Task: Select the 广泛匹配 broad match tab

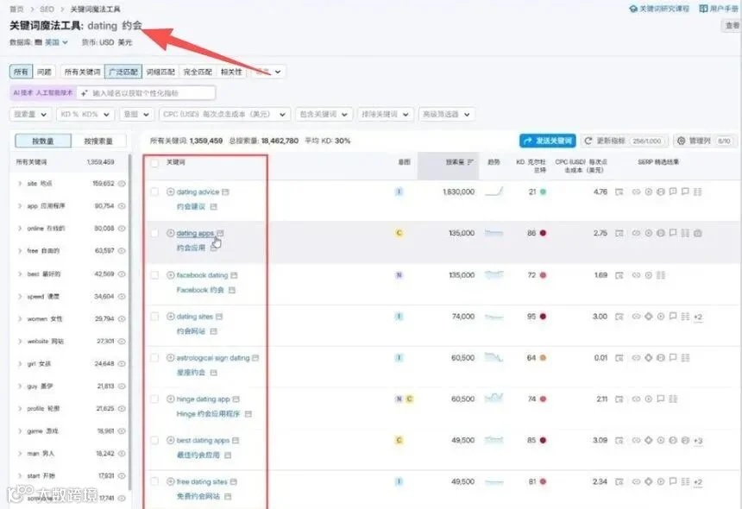Action: tap(123, 72)
